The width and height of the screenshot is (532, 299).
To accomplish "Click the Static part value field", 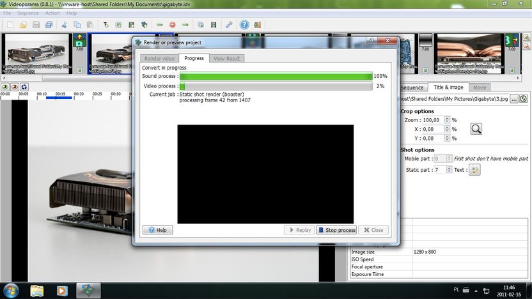I will click(x=440, y=170).
